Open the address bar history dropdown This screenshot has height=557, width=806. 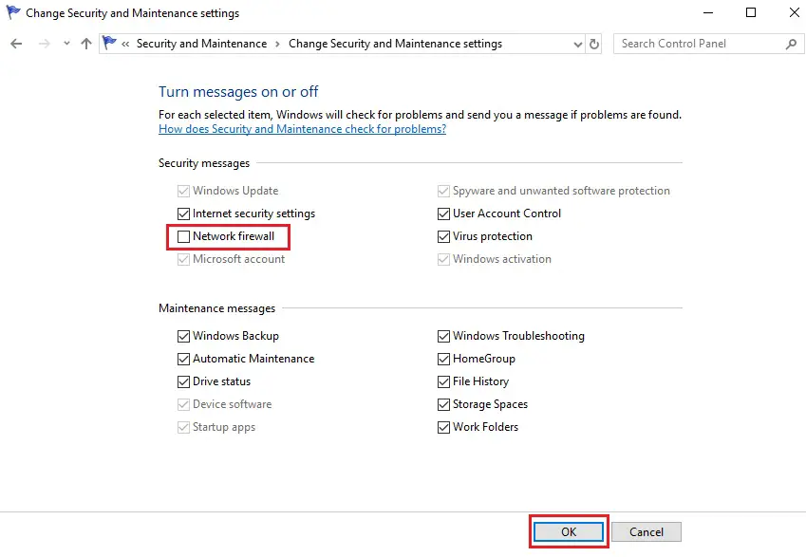point(578,45)
